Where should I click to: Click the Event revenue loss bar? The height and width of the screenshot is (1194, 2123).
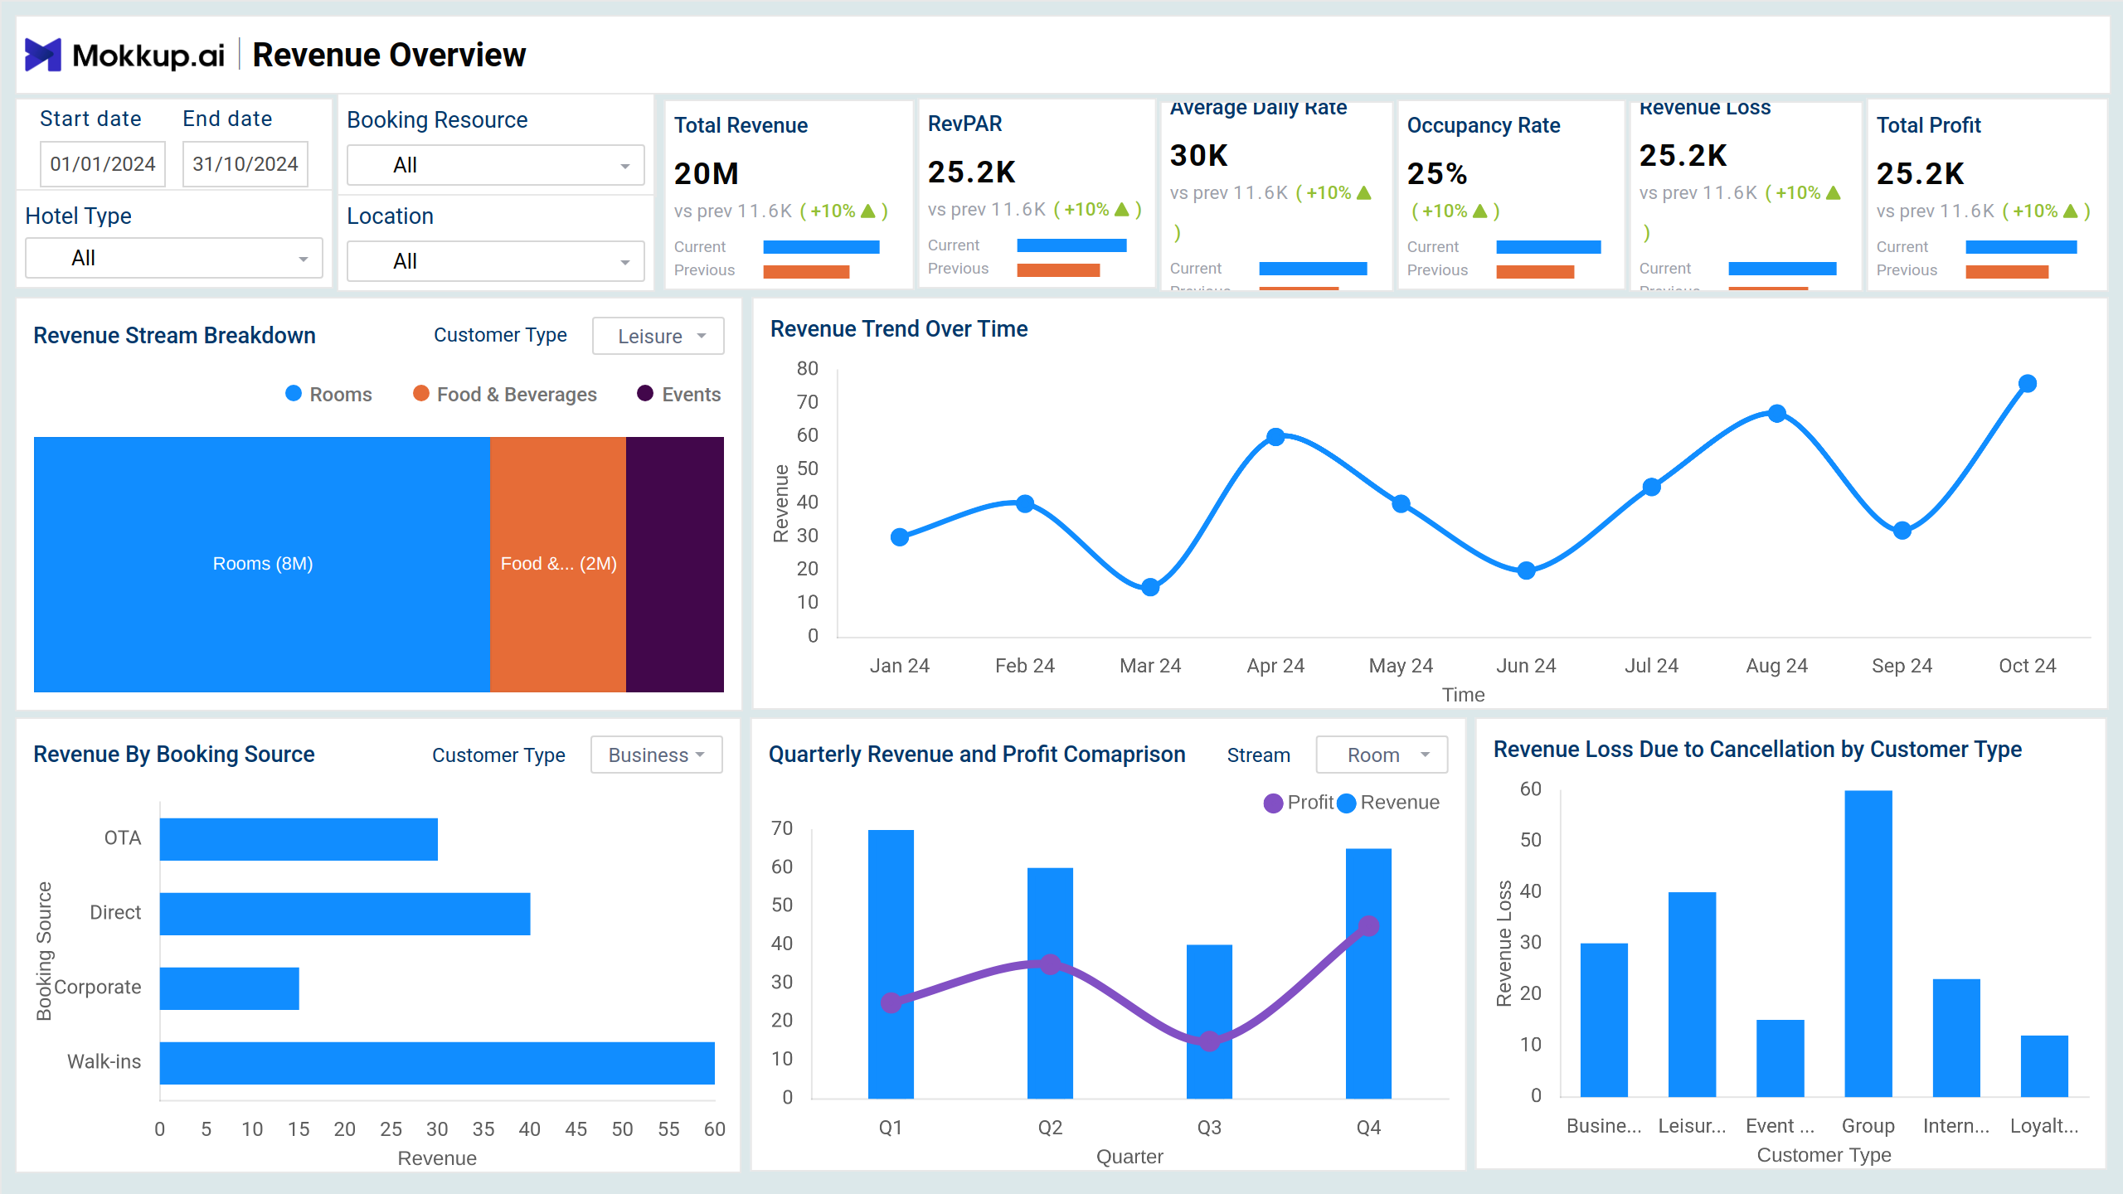tap(1781, 1058)
